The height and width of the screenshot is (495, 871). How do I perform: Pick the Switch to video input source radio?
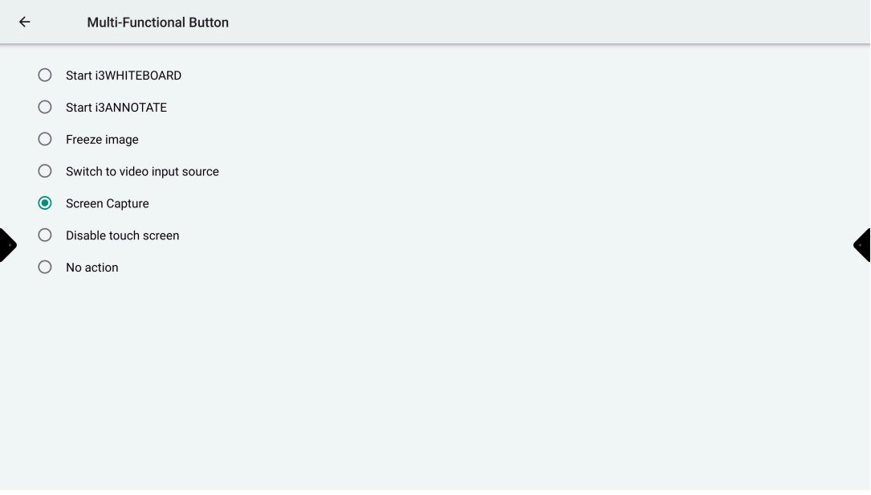click(45, 171)
